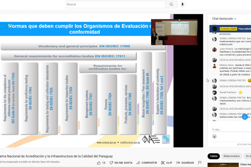Screen dimensions: 251x167
Task: Focus the Buscar search field
Action: (x=115, y=5)
